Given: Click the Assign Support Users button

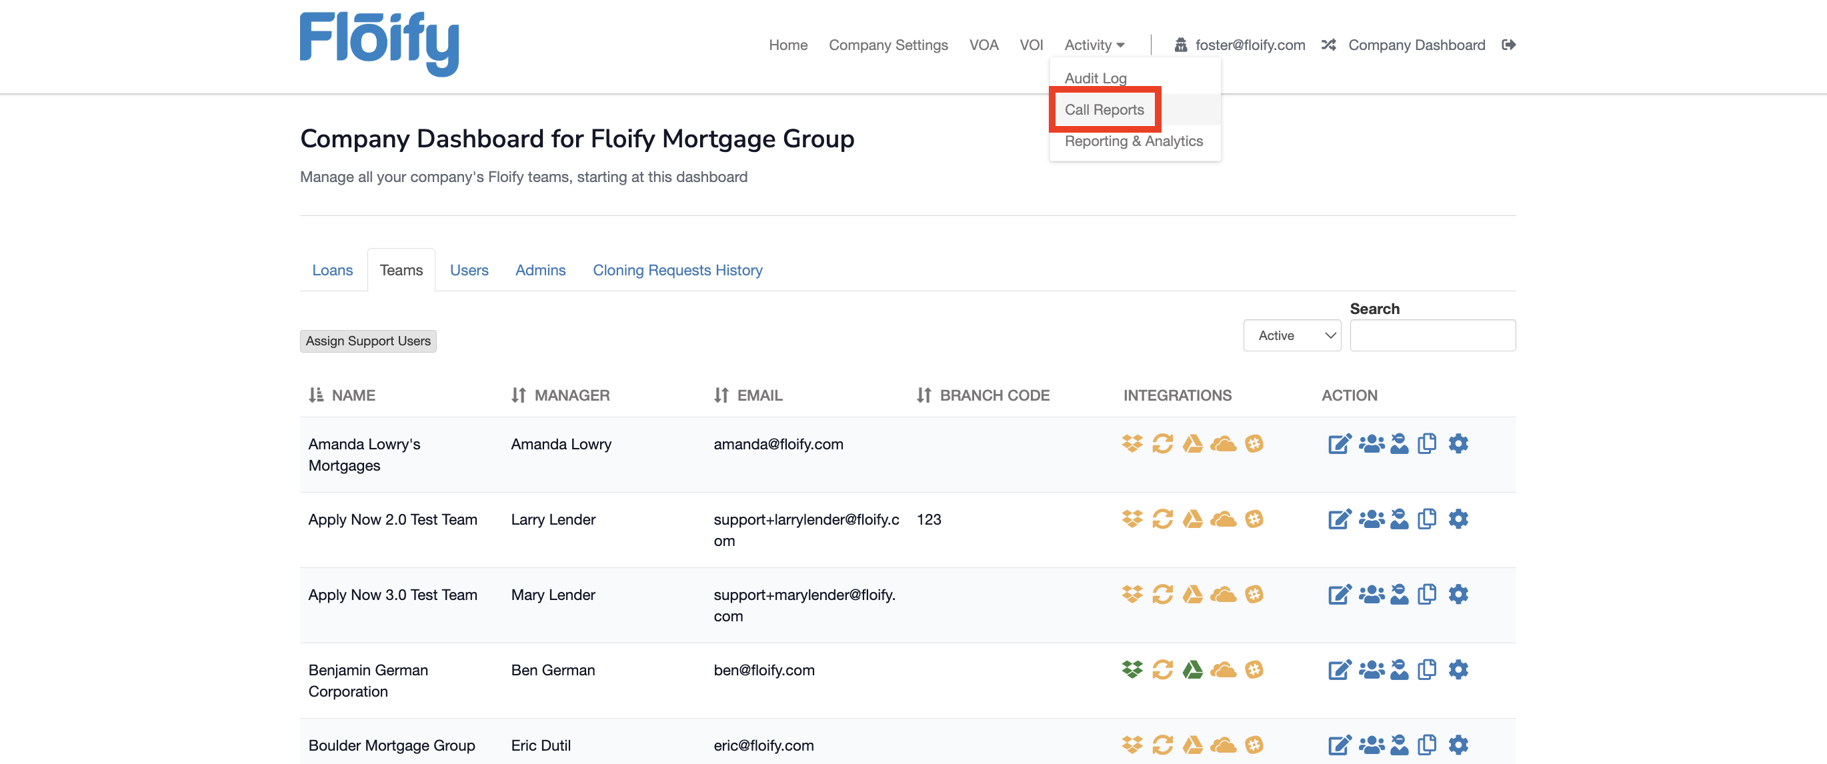Looking at the screenshot, I should [368, 341].
